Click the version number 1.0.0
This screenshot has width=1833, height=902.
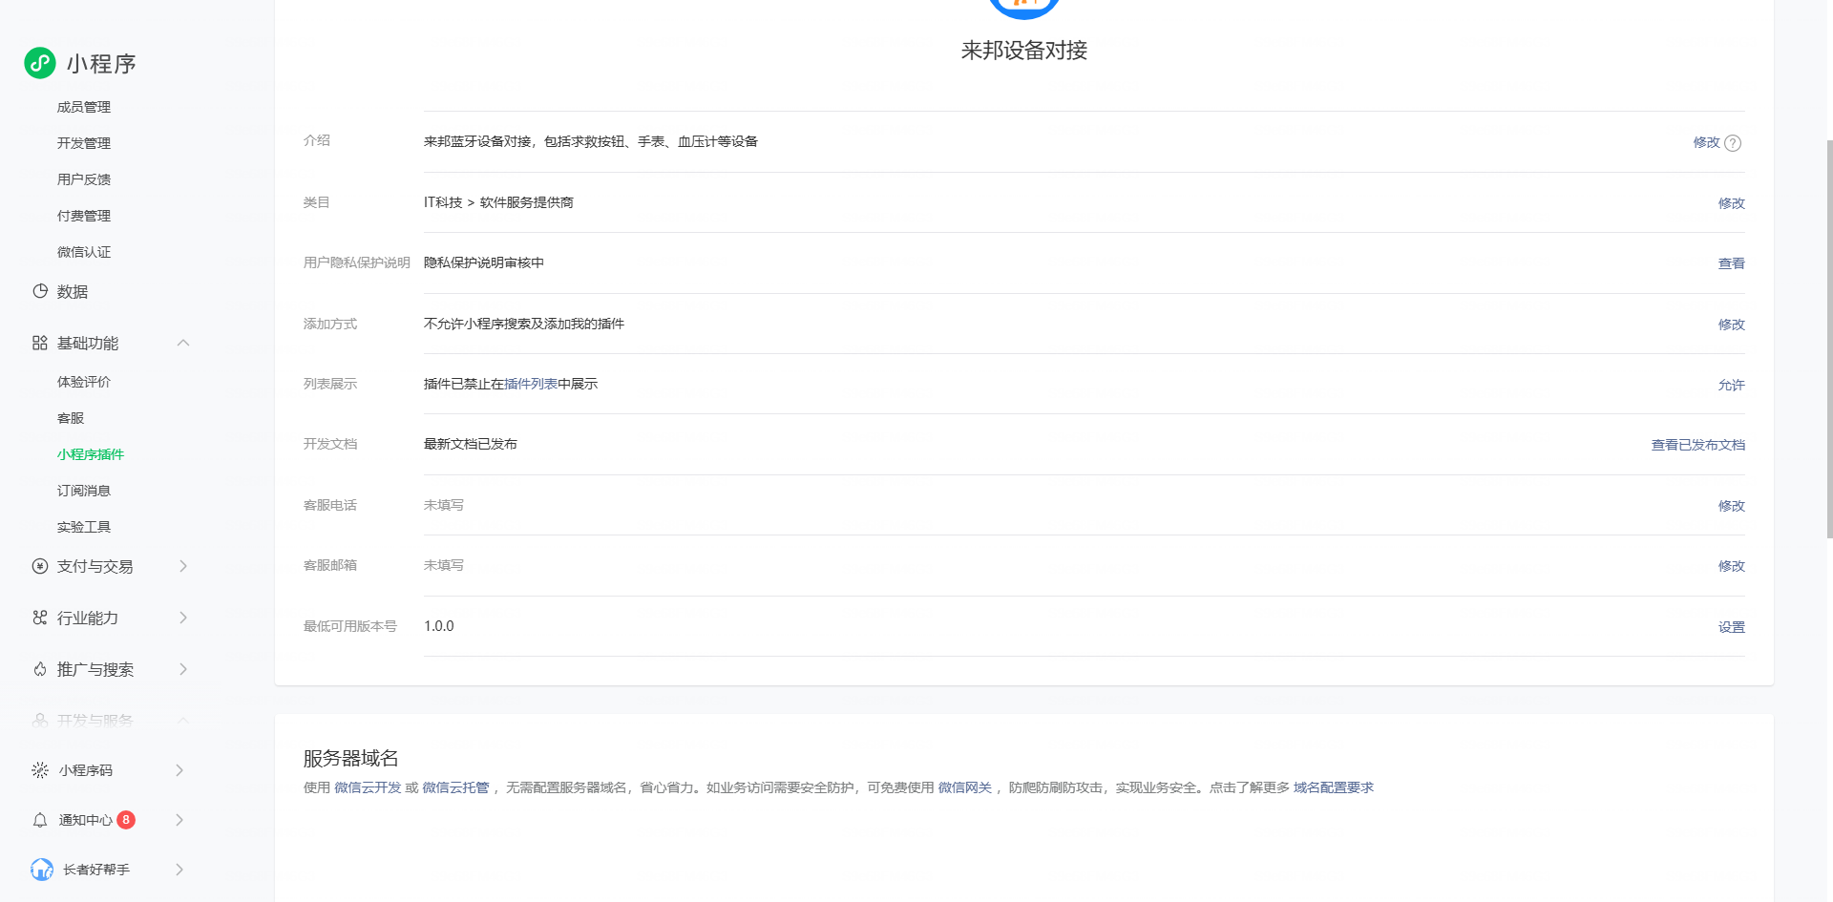coord(439,626)
